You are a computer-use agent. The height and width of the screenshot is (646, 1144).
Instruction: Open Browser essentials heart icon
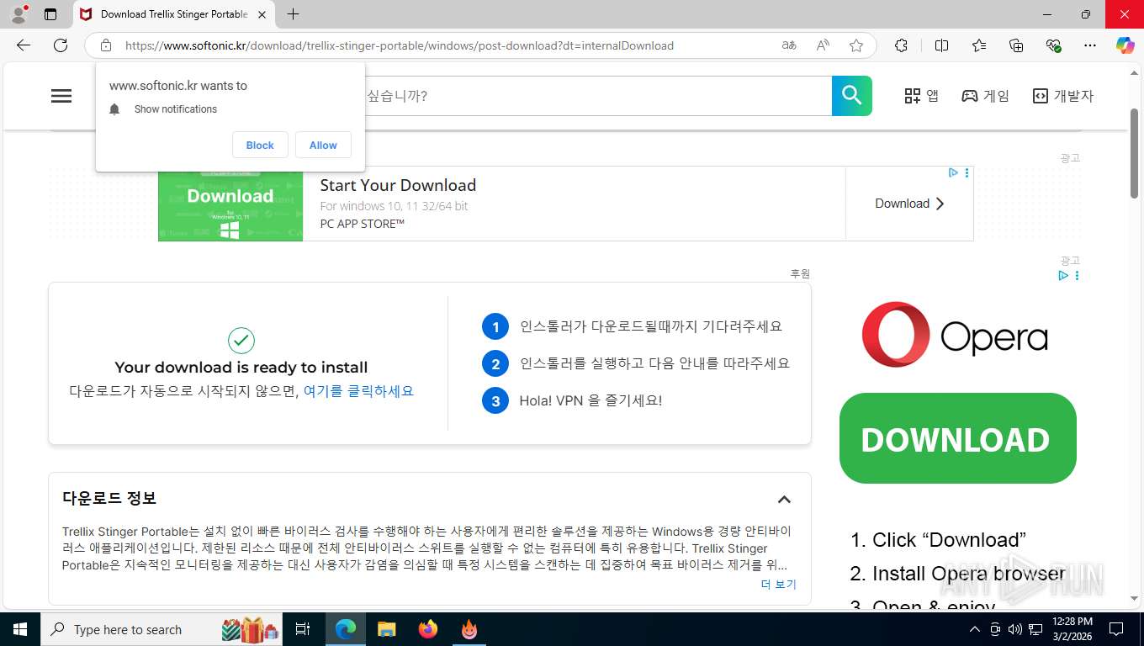click(x=1053, y=45)
